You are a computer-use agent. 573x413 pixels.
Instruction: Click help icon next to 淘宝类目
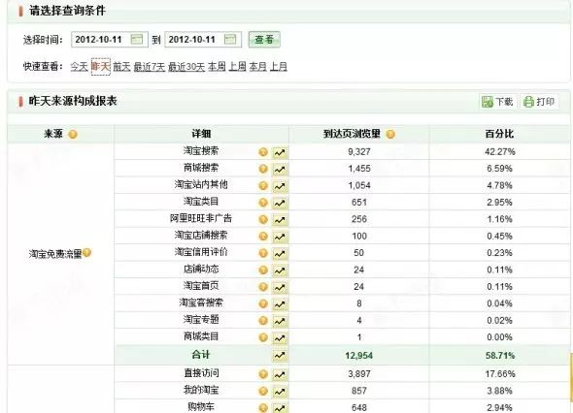tap(263, 203)
